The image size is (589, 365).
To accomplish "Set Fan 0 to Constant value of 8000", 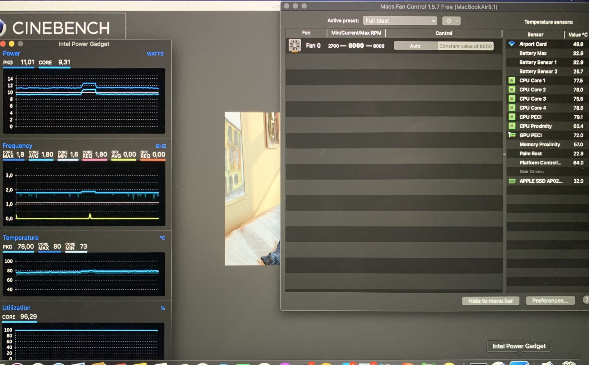I will pyautogui.click(x=465, y=46).
